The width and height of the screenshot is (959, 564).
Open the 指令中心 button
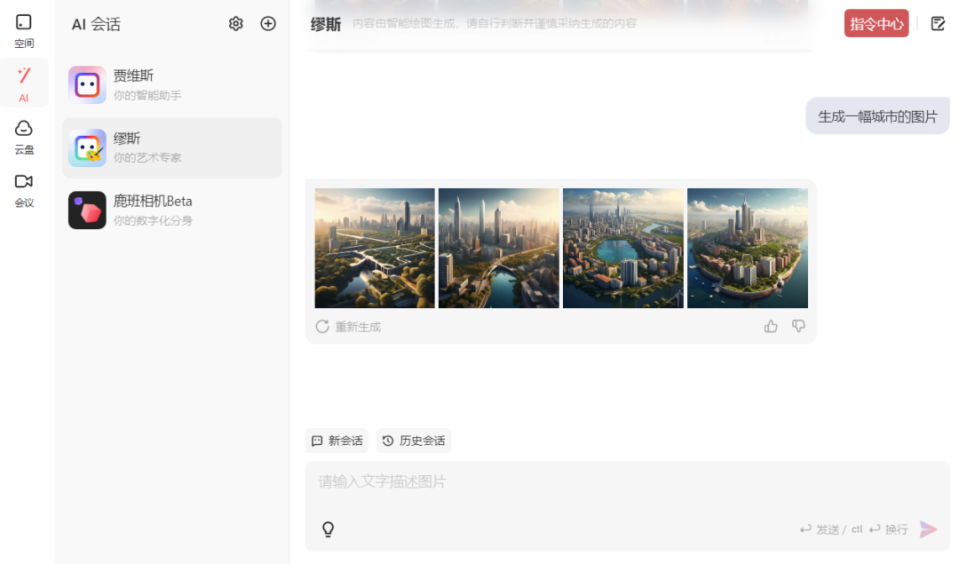pos(876,24)
